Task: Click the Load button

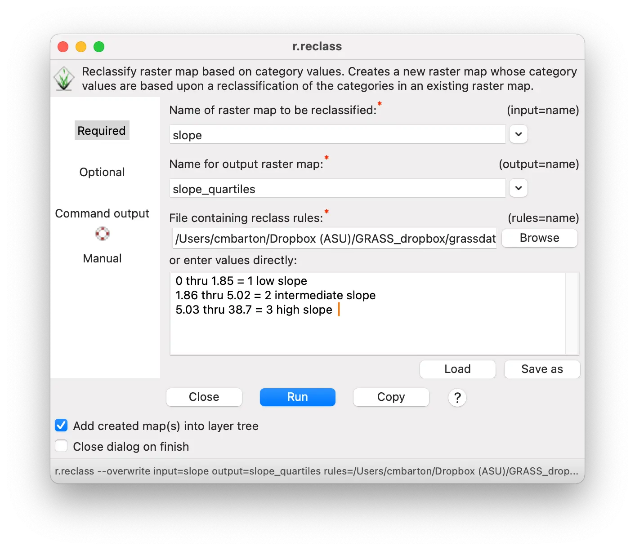Action: (x=457, y=369)
